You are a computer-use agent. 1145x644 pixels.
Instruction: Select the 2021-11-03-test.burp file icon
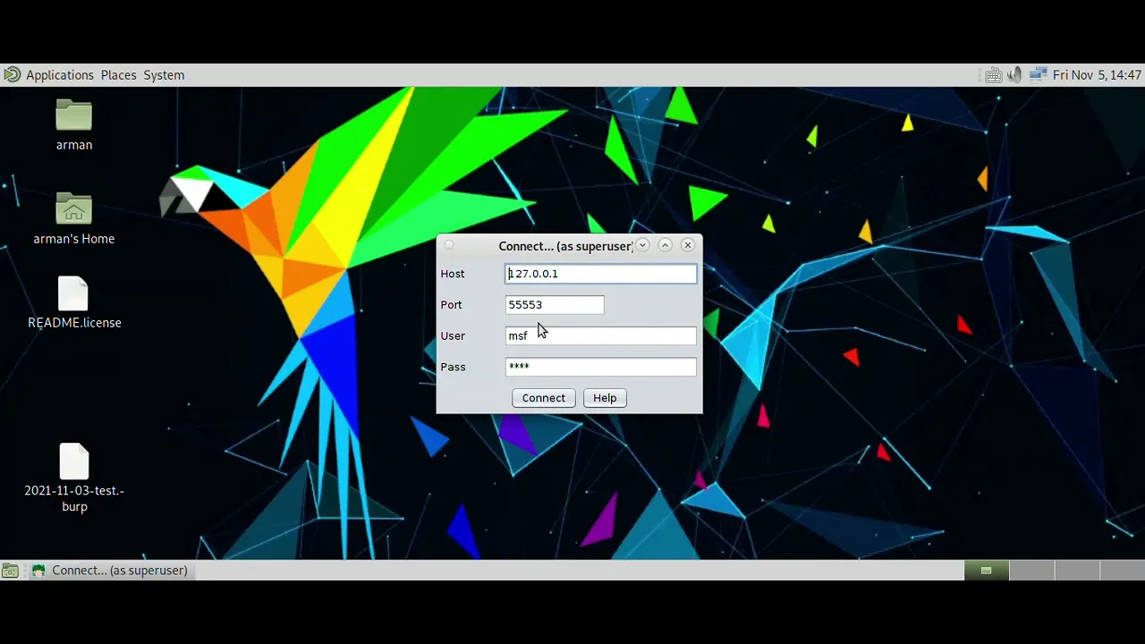click(x=74, y=461)
